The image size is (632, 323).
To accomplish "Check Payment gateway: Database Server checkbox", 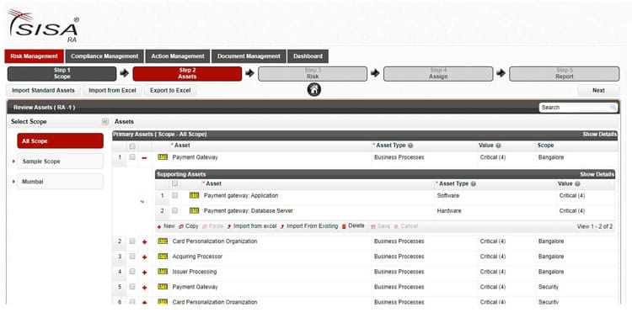I will click(x=174, y=211).
